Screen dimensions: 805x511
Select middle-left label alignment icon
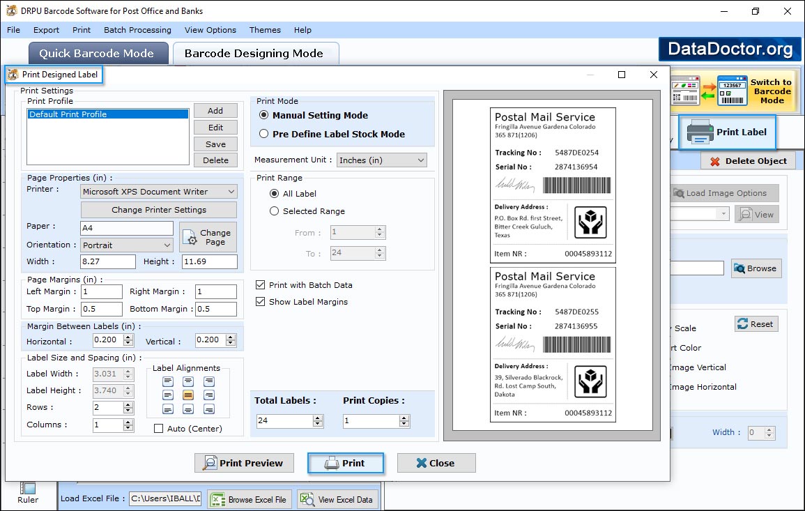point(168,395)
